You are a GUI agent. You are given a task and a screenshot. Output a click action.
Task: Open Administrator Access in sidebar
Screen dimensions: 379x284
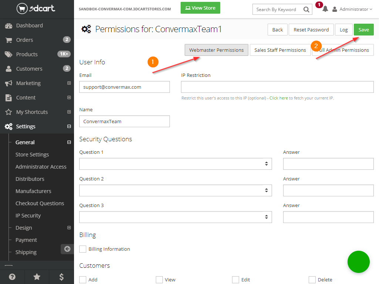(41, 167)
